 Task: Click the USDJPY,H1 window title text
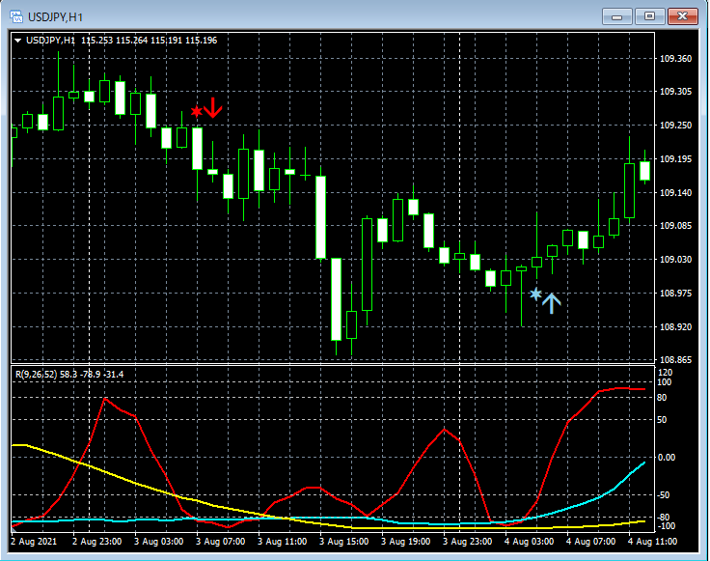pyautogui.click(x=55, y=17)
